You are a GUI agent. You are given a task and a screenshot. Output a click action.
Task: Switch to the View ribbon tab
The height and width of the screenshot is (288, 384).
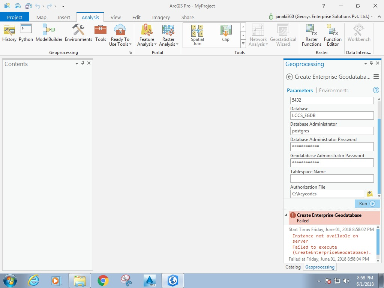pyautogui.click(x=115, y=17)
